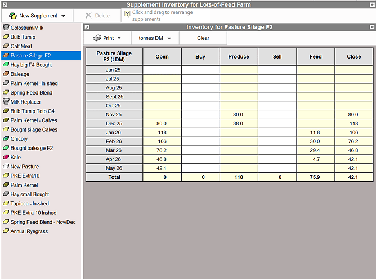The image size is (376, 279).
Task: Click the Bought silage Calves icon
Action: click(x=6, y=129)
